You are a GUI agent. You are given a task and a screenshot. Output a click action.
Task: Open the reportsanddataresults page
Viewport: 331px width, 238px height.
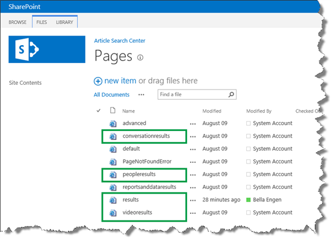pos(149,187)
